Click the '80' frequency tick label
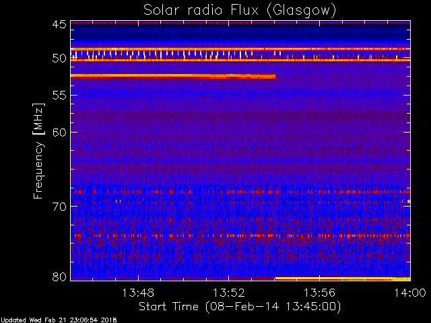The image size is (431, 323). [59, 277]
